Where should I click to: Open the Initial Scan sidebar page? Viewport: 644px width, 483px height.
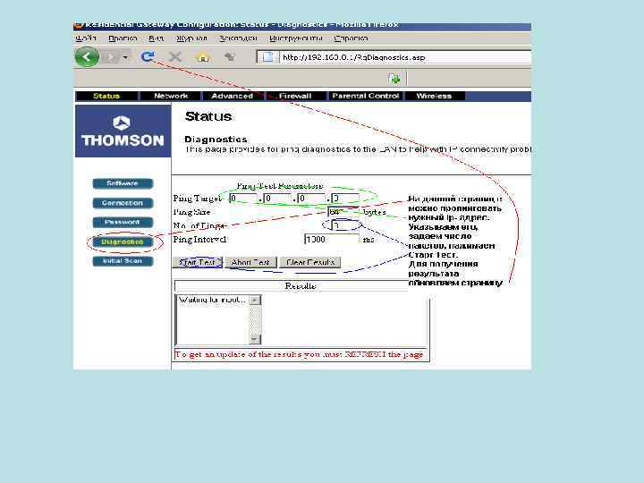pyautogui.click(x=123, y=261)
